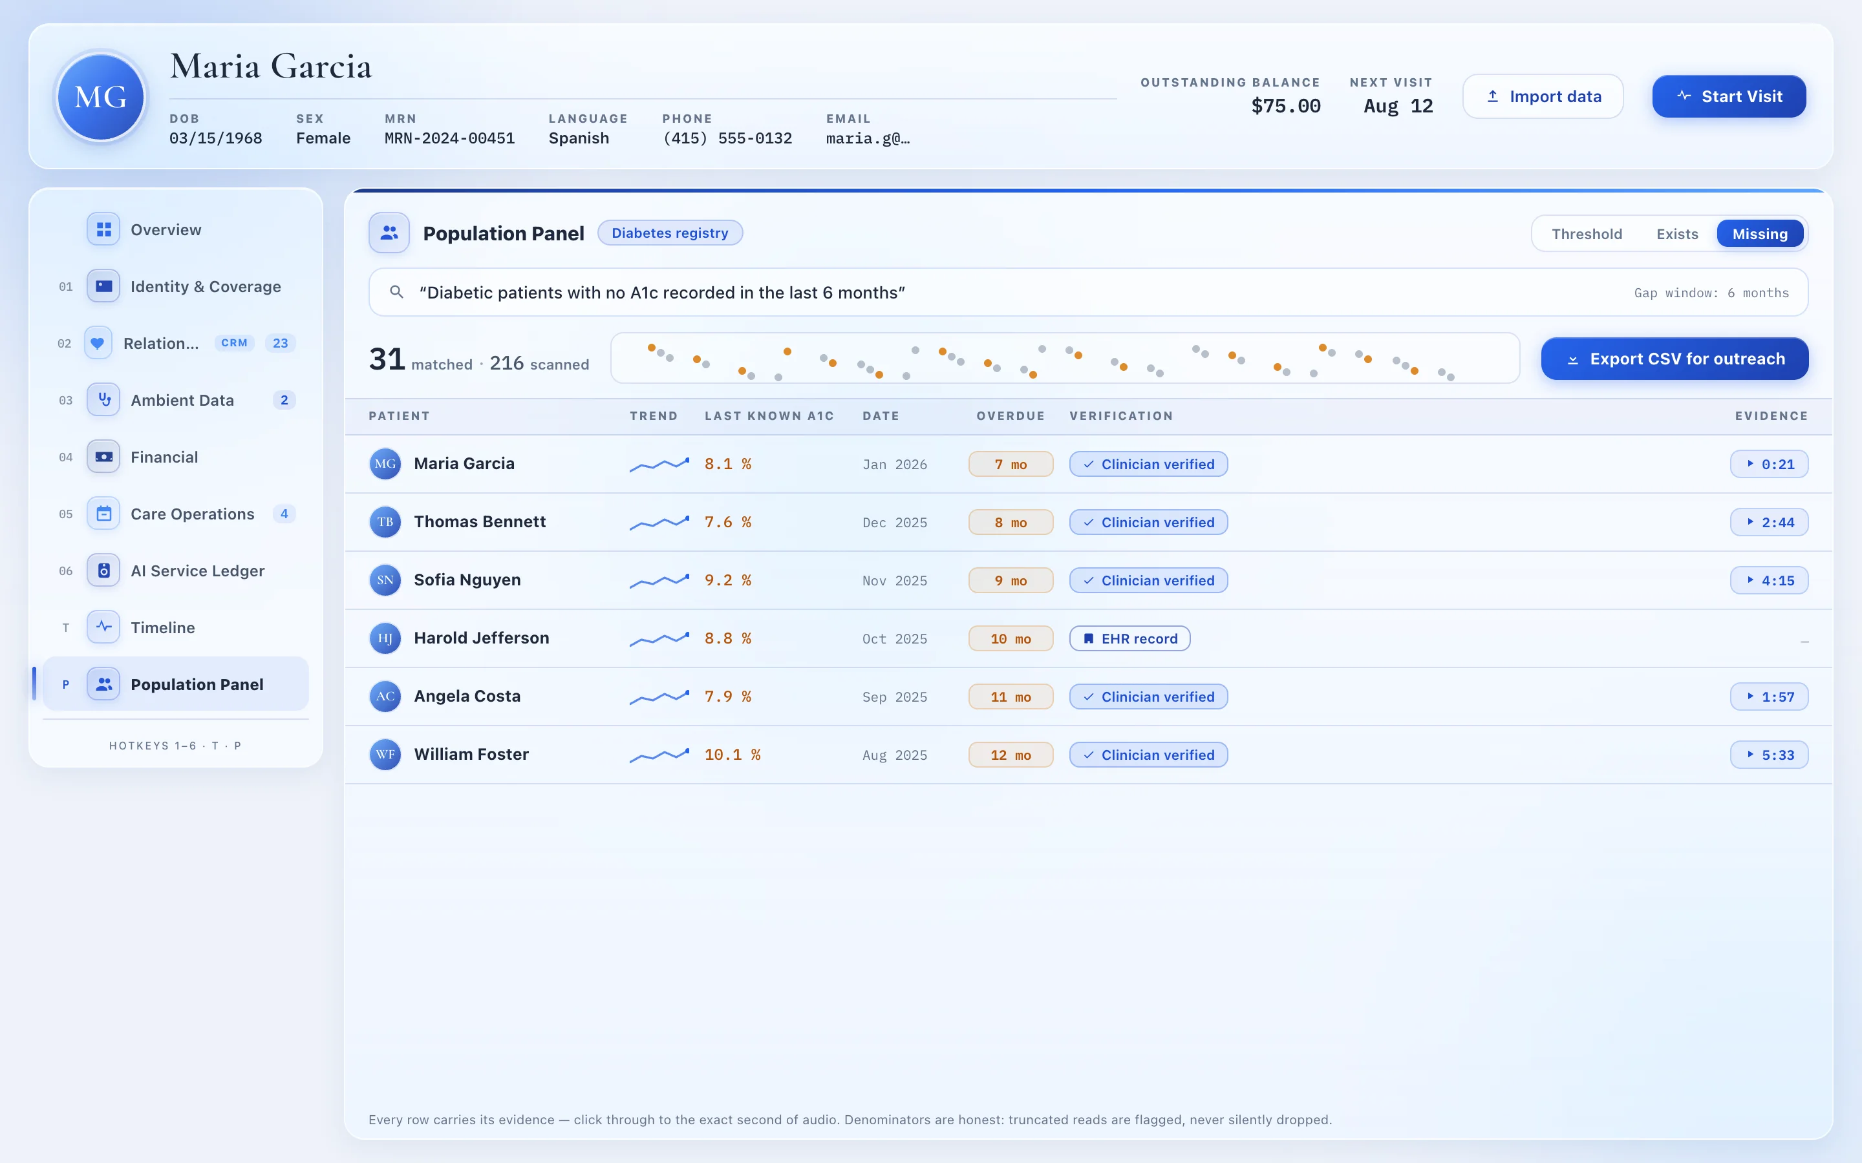Click the 7 mo overdue pill
This screenshot has height=1163, width=1862.
[1011, 464]
